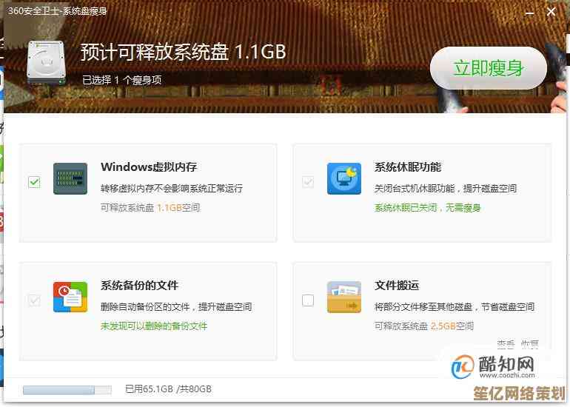
Task: Select the 系统休眠功能 title text
Action: pyautogui.click(x=408, y=167)
